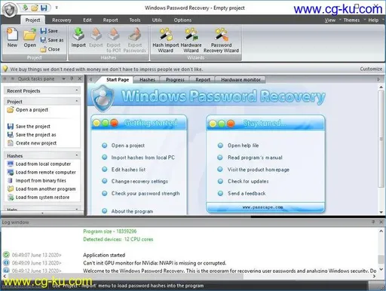This screenshot has width=386, height=291.
Task: Pin the Log window panel
Action: tap(373, 222)
